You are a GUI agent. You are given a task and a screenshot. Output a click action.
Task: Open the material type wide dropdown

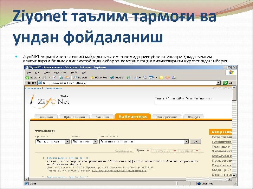click(x=144, y=141)
